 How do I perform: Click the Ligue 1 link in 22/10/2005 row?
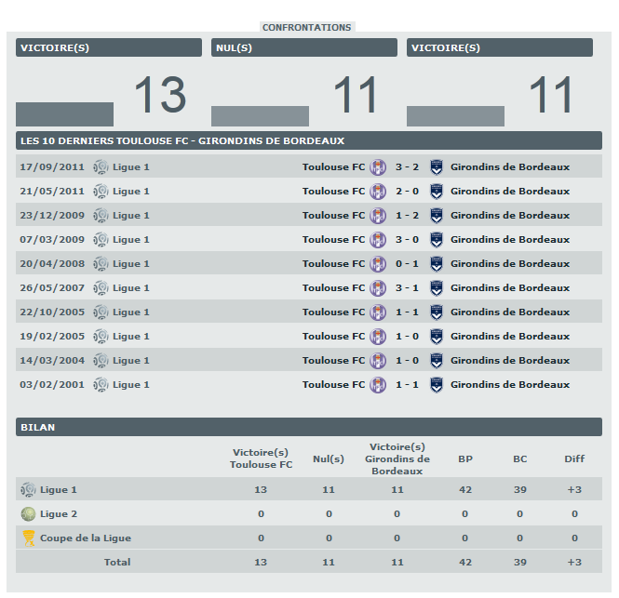click(131, 312)
